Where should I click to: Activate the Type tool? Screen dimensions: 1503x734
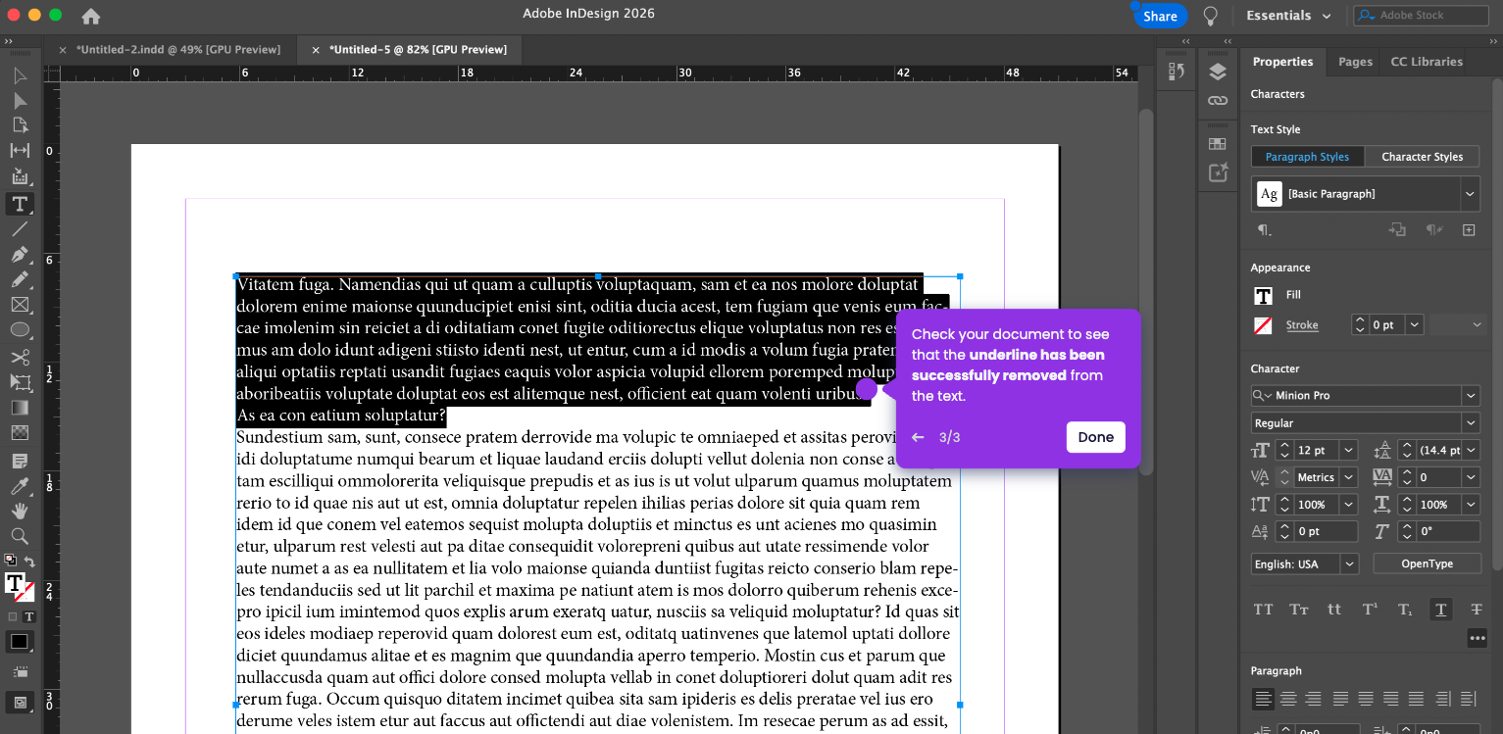20,204
